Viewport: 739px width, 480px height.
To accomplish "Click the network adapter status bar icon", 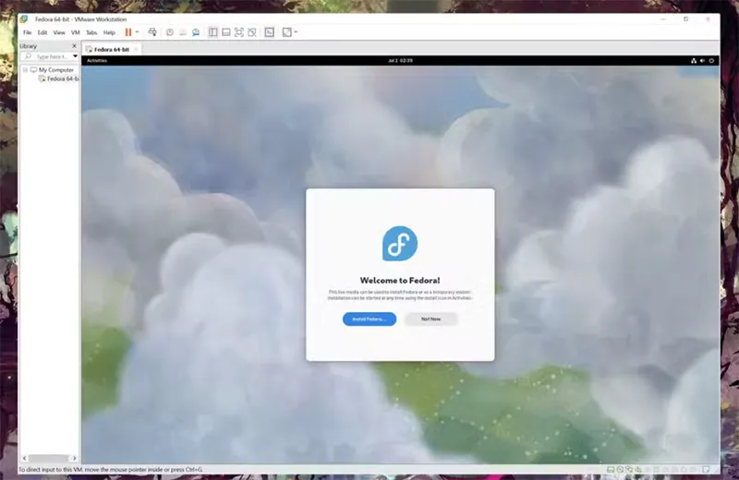I will 629,470.
